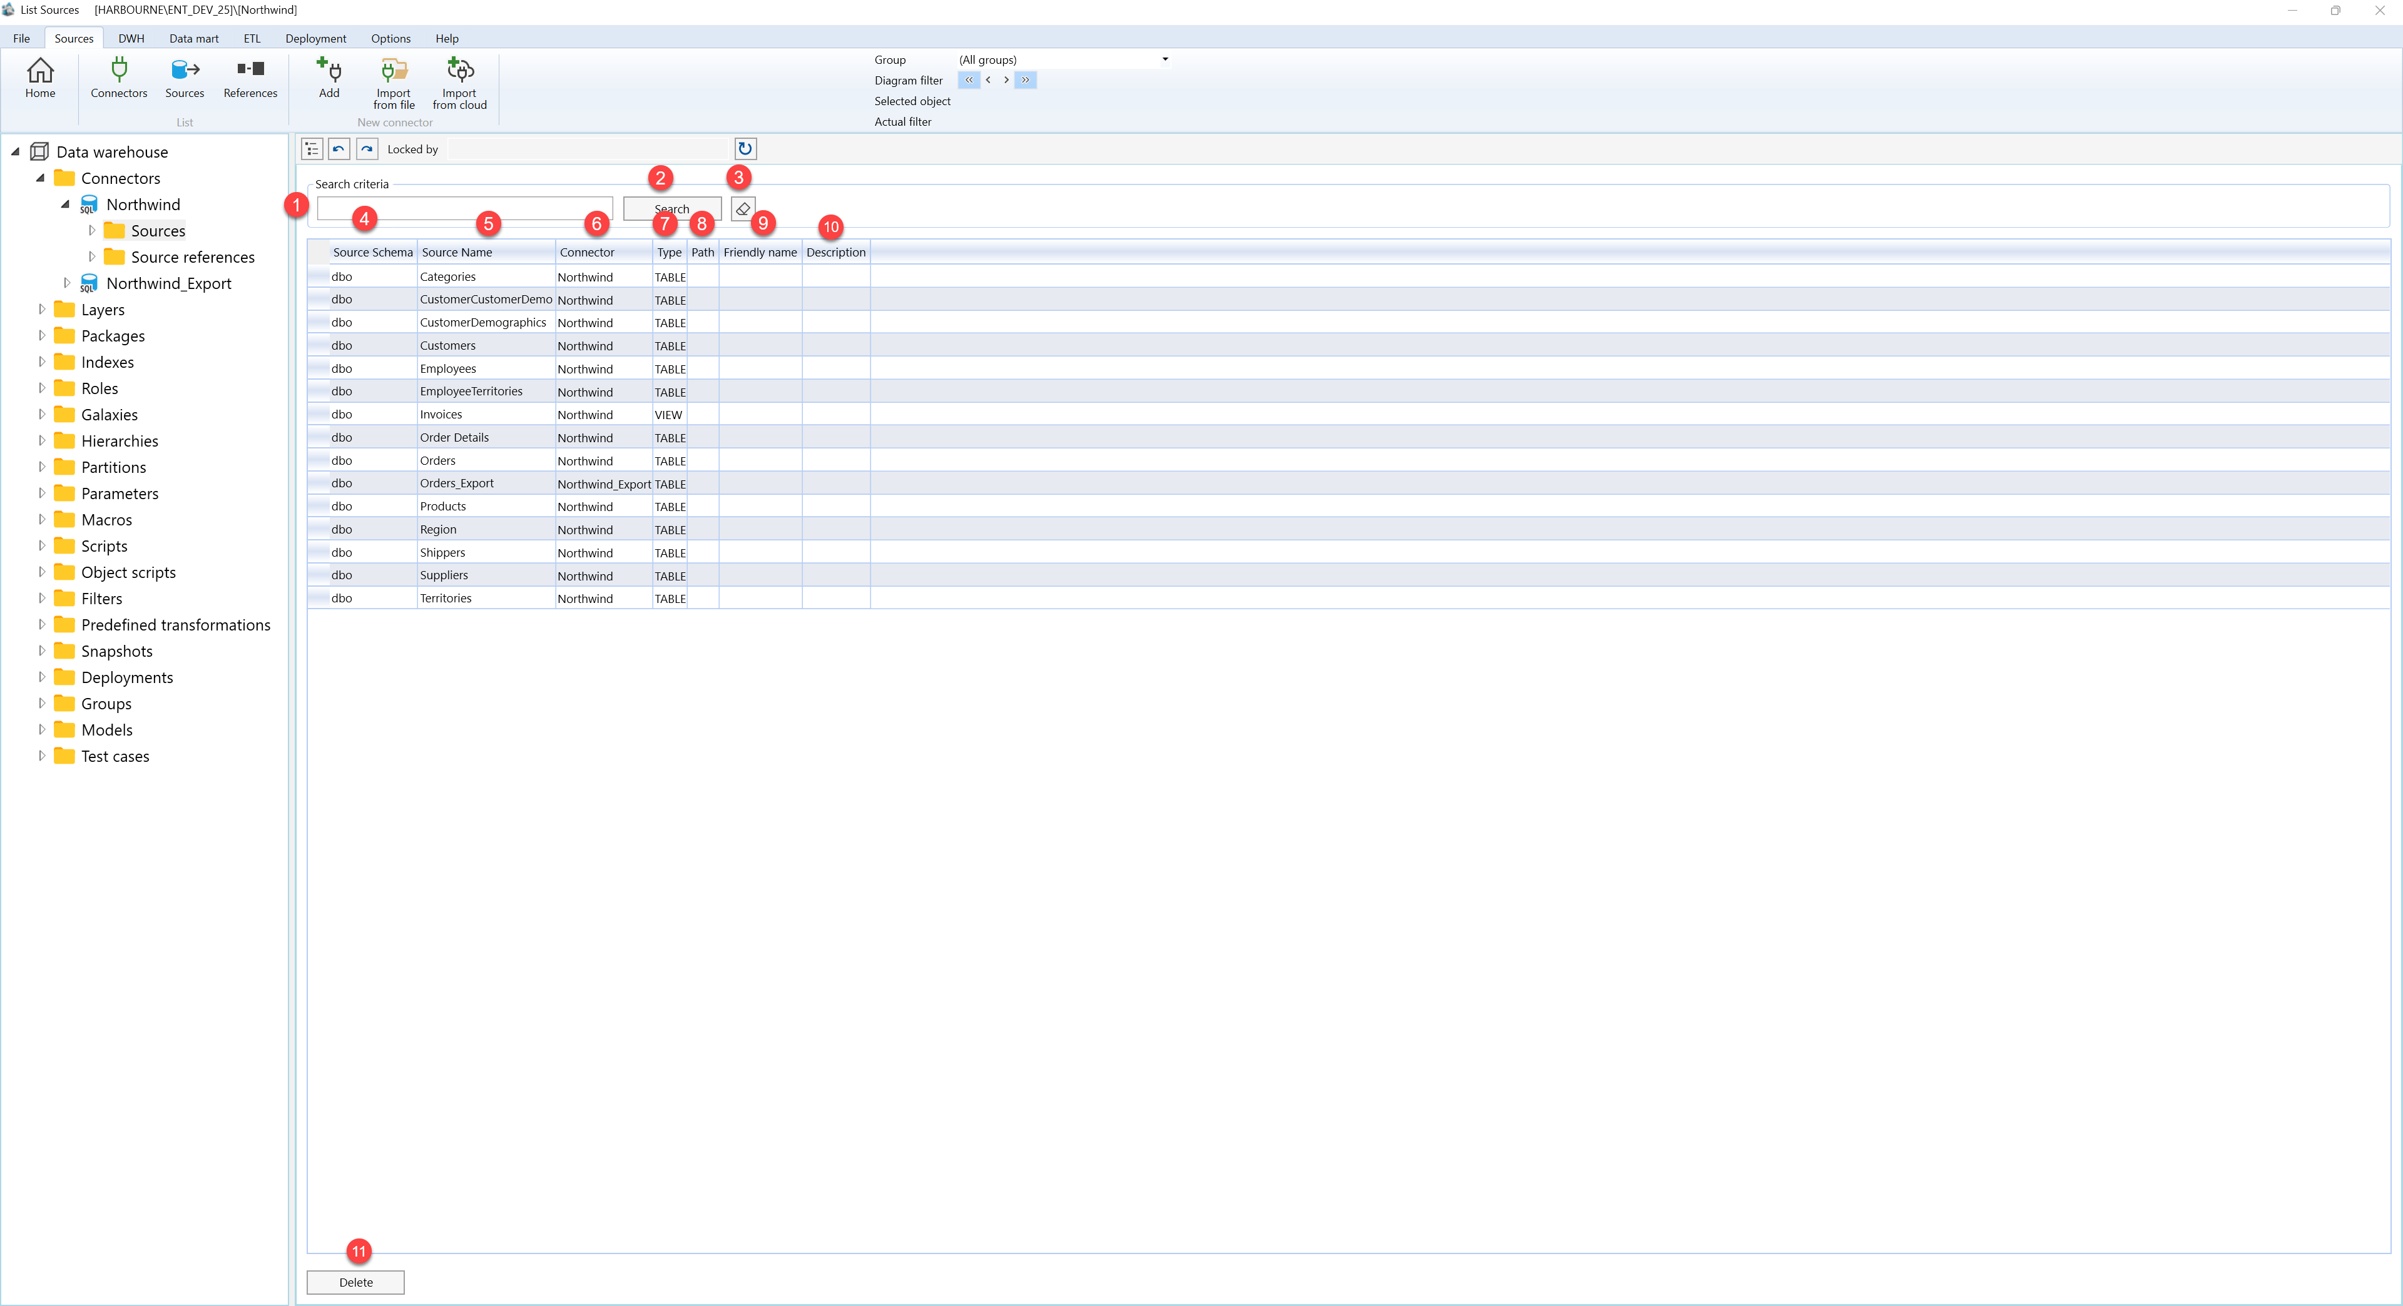Select the Data warehouse root icon
This screenshot has height=1306, width=2403.
tap(39, 151)
